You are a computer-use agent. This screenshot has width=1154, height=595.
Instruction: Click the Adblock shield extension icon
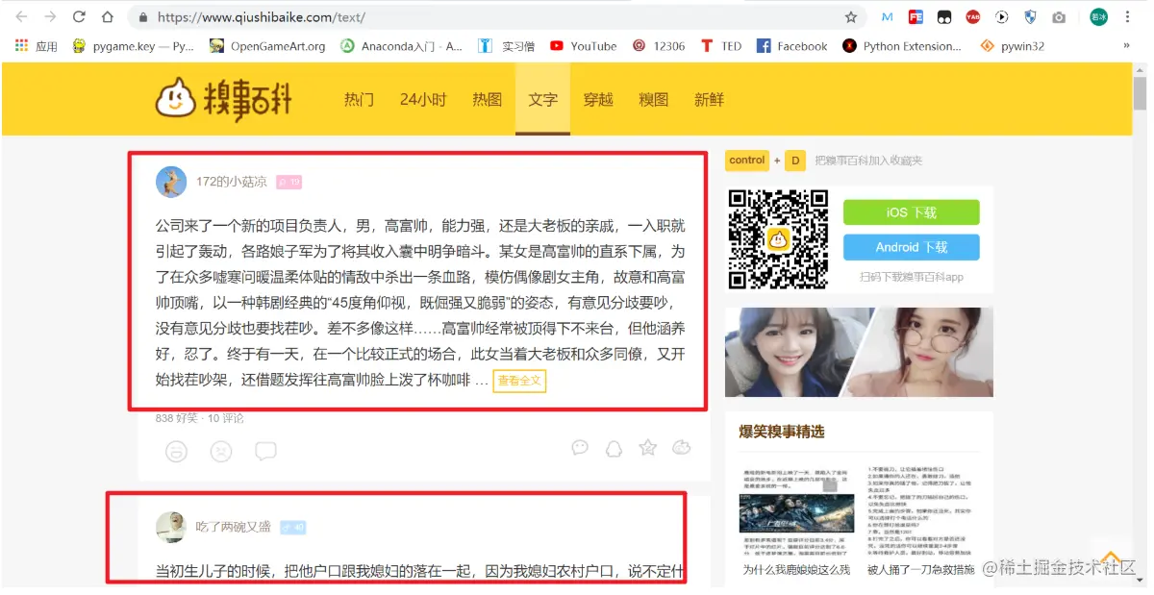coord(1030,16)
